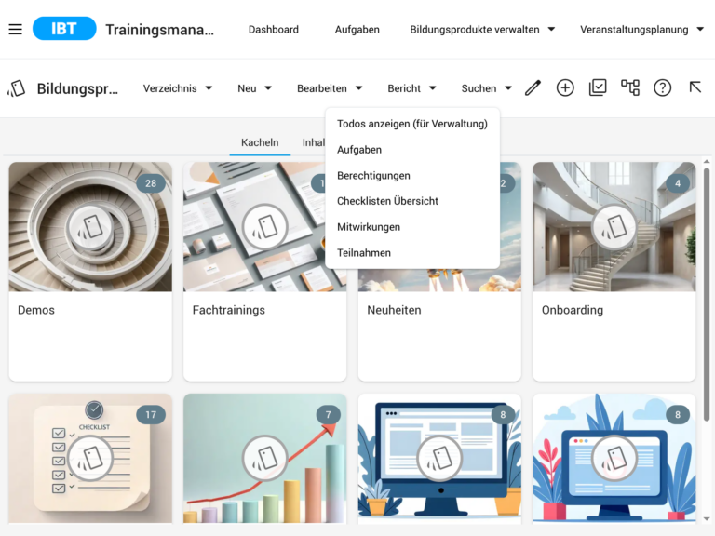Click the IBT logo badge
Screen dimensions: 715x536
(64, 29)
